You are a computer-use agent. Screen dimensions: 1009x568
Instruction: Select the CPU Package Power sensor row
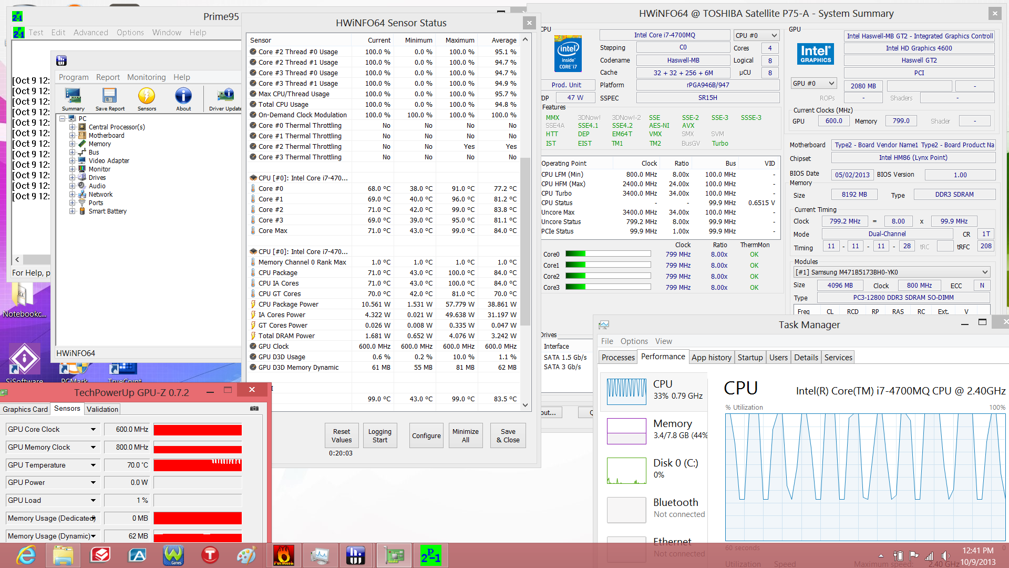coord(383,304)
